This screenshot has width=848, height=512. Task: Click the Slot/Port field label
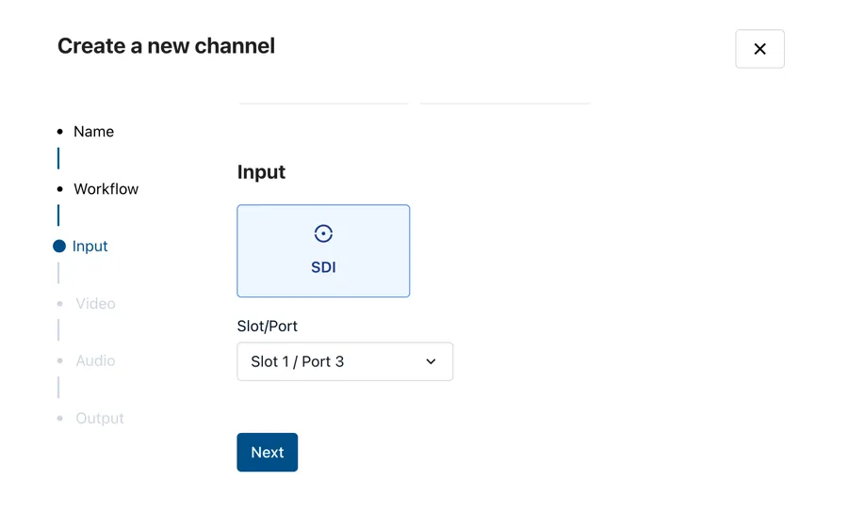[x=268, y=327]
